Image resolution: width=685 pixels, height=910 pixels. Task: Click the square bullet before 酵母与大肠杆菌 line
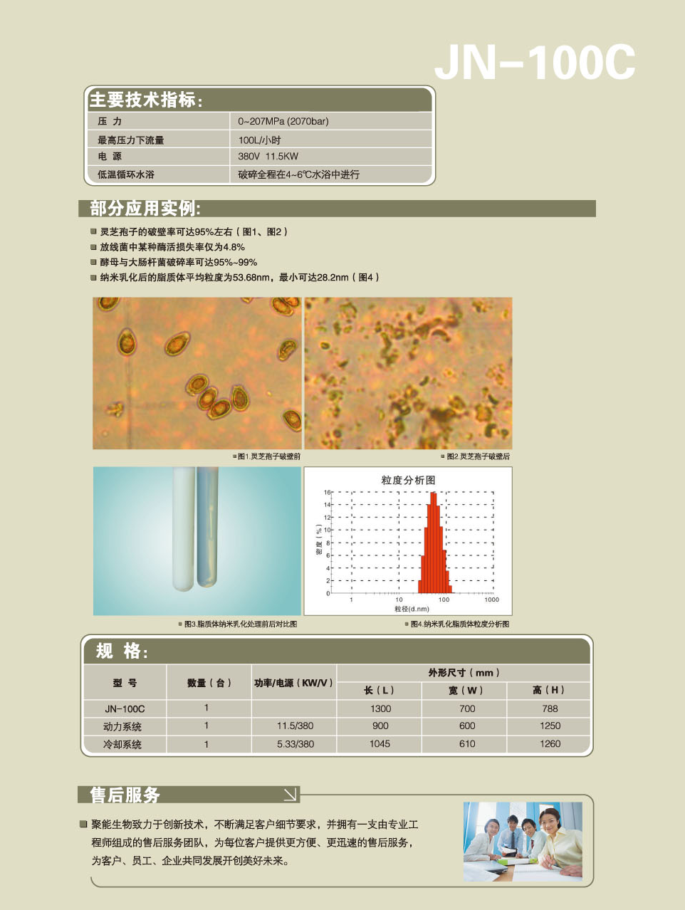[93, 262]
